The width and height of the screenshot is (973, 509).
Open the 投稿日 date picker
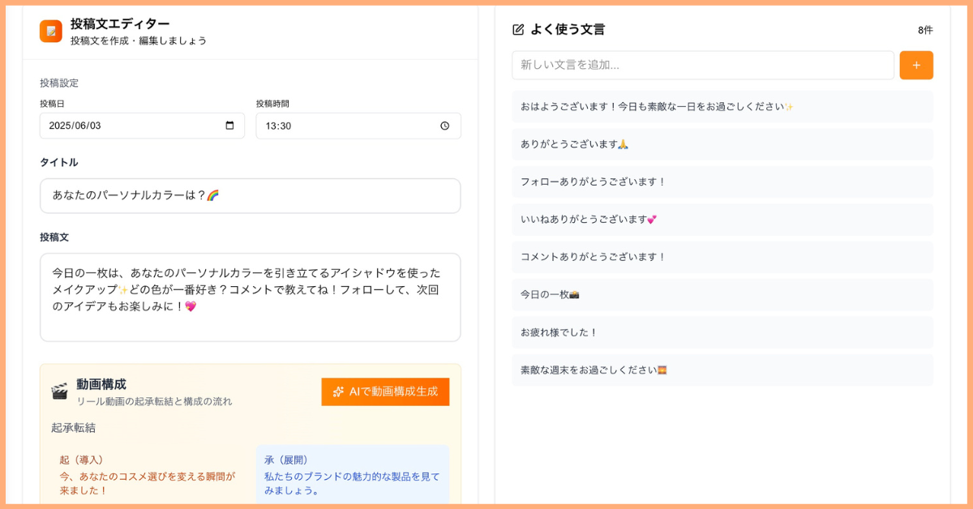click(142, 126)
